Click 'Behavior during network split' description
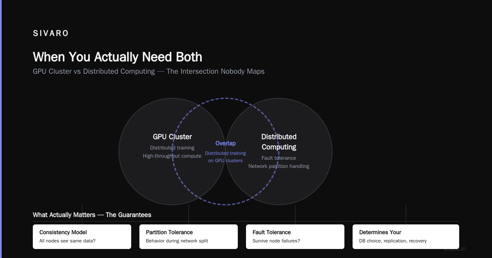The image size is (492, 258). point(177,241)
